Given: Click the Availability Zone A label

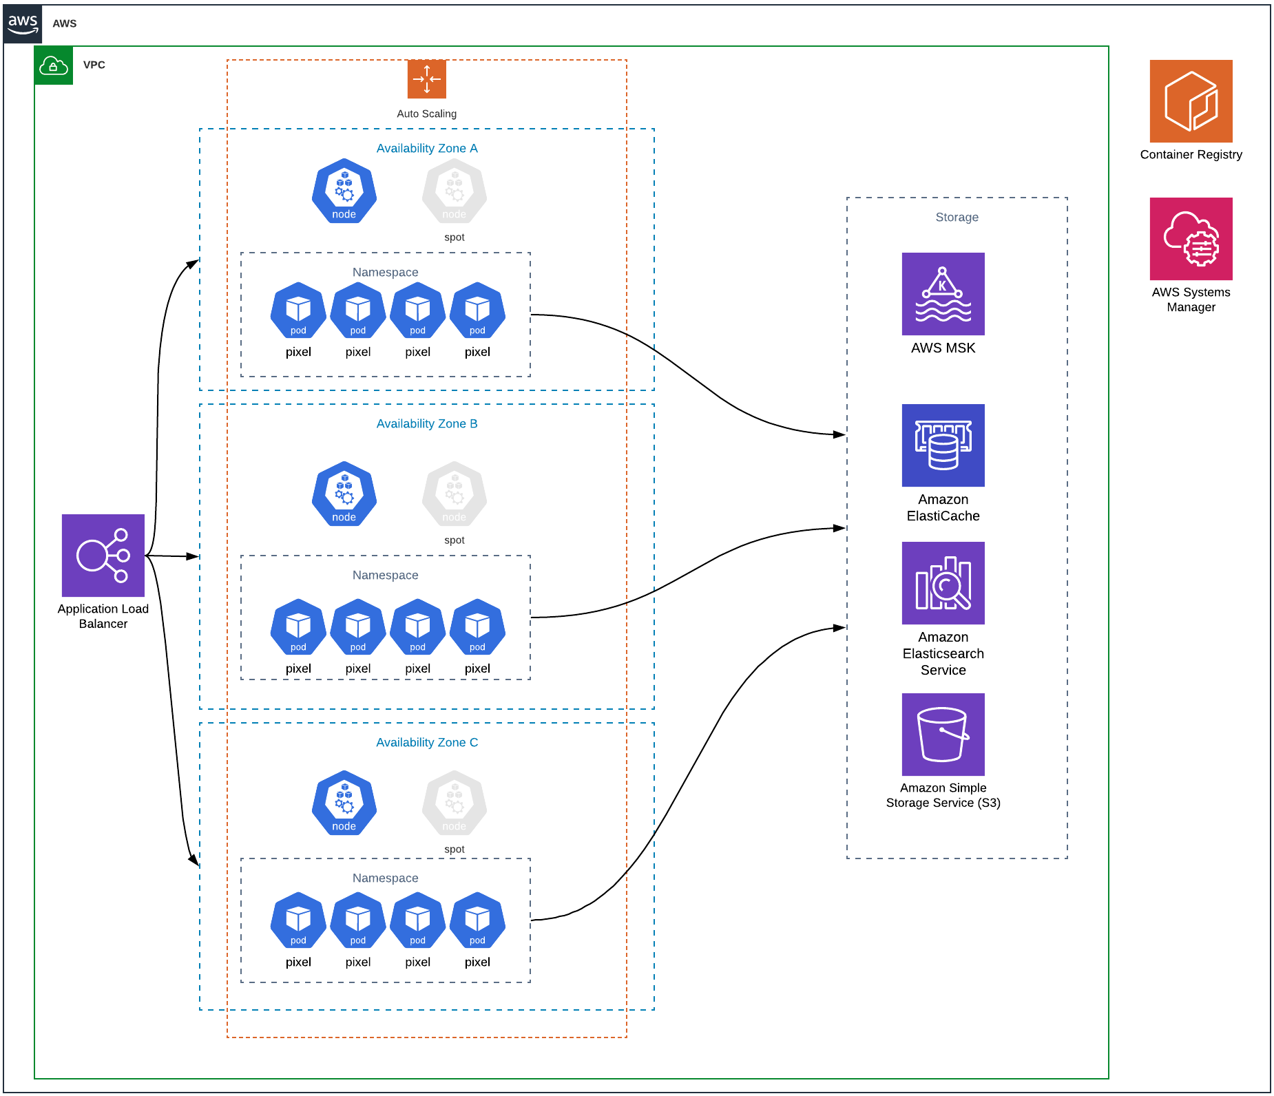Looking at the screenshot, I should pyautogui.click(x=427, y=148).
